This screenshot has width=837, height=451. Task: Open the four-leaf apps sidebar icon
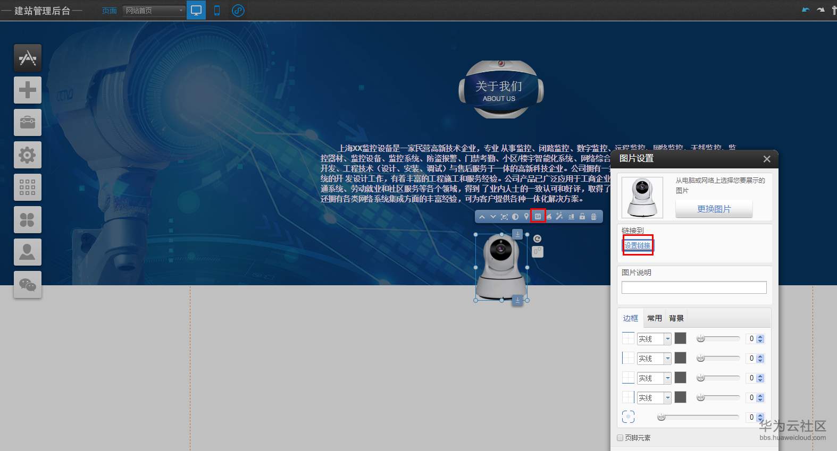[x=28, y=220]
